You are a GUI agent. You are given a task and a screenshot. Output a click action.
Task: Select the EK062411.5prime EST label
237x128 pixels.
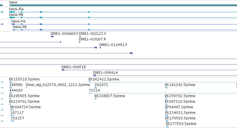coord(104,79)
